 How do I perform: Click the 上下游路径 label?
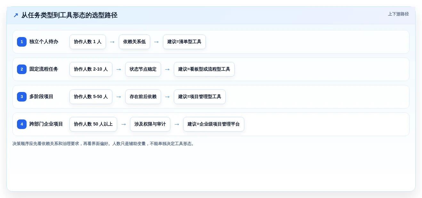click(398, 14)
